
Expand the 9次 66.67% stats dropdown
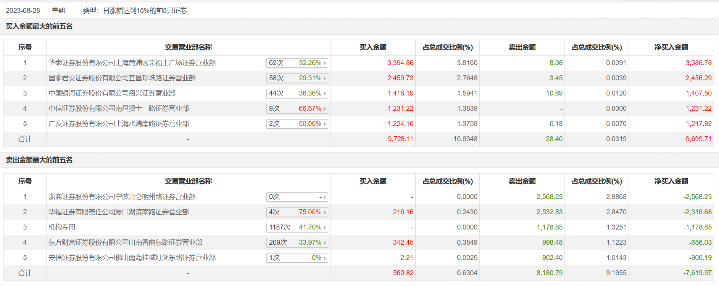297,108
